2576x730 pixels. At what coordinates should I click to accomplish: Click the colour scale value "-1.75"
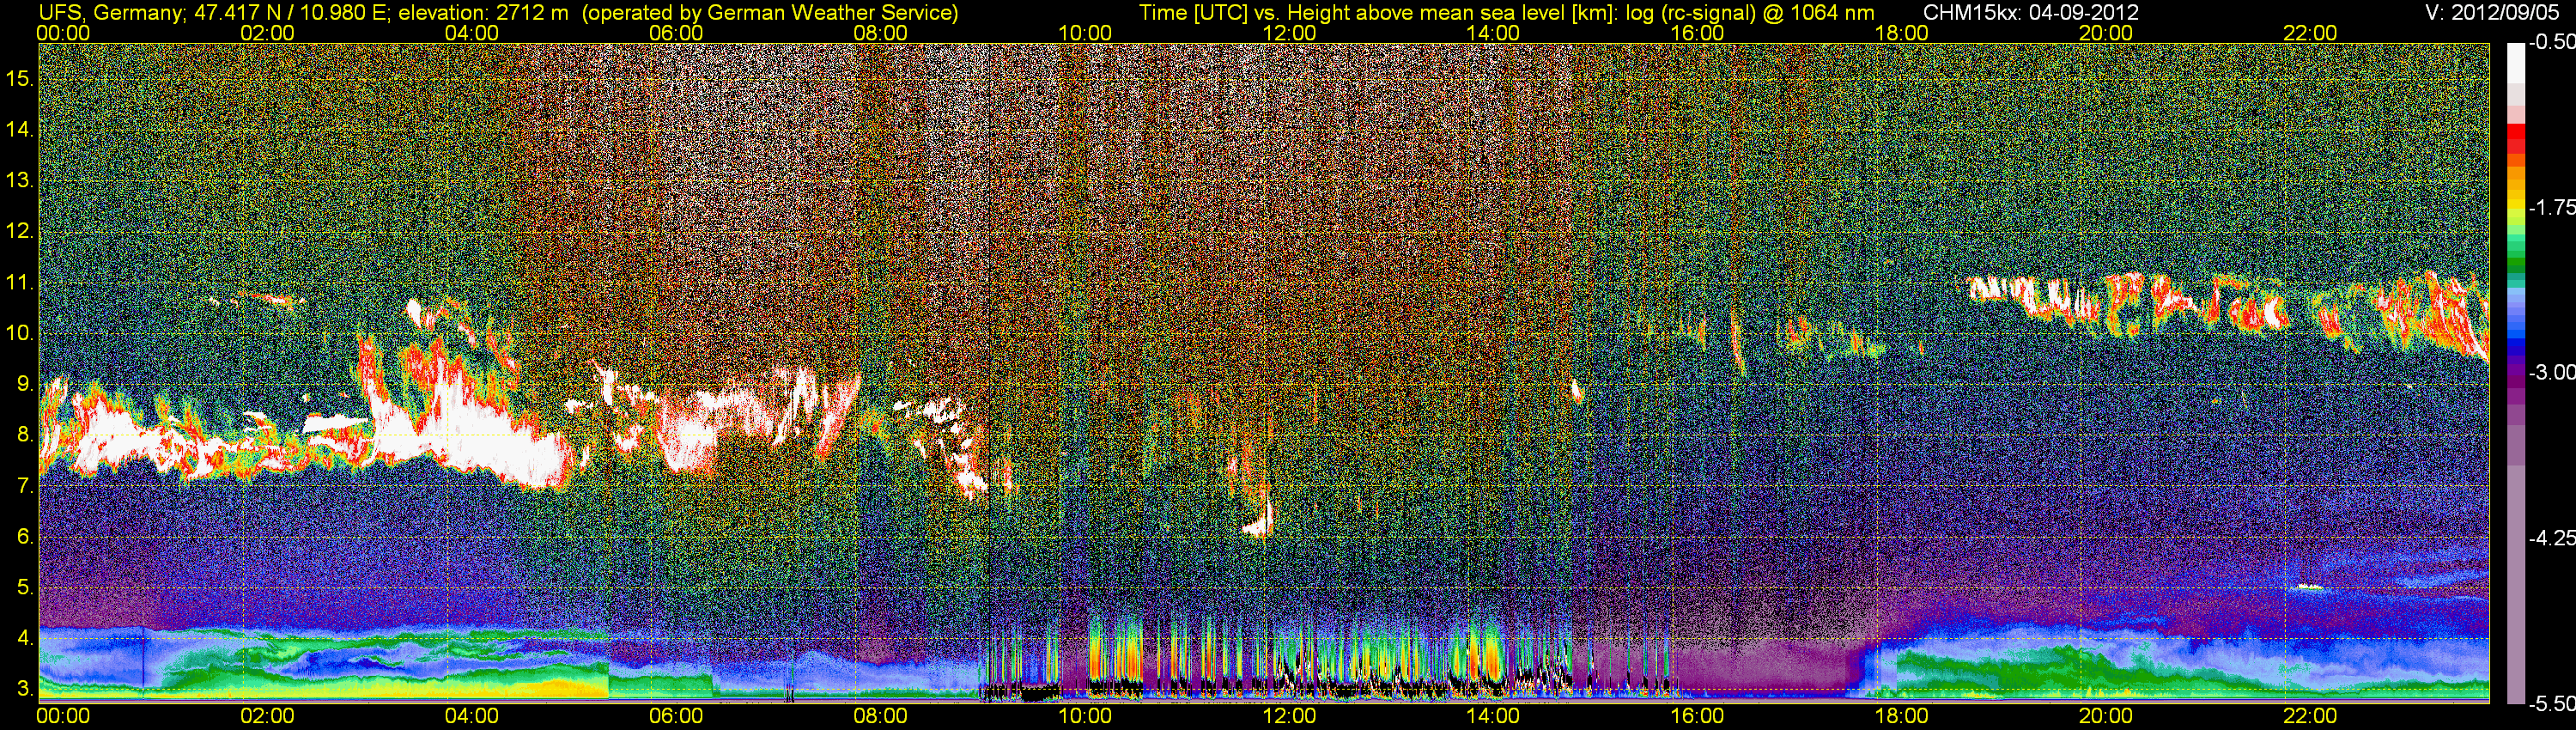(x=2551, y=208)
